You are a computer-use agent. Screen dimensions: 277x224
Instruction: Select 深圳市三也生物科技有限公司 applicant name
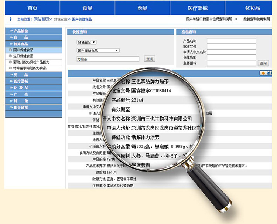tap(161, 119)
